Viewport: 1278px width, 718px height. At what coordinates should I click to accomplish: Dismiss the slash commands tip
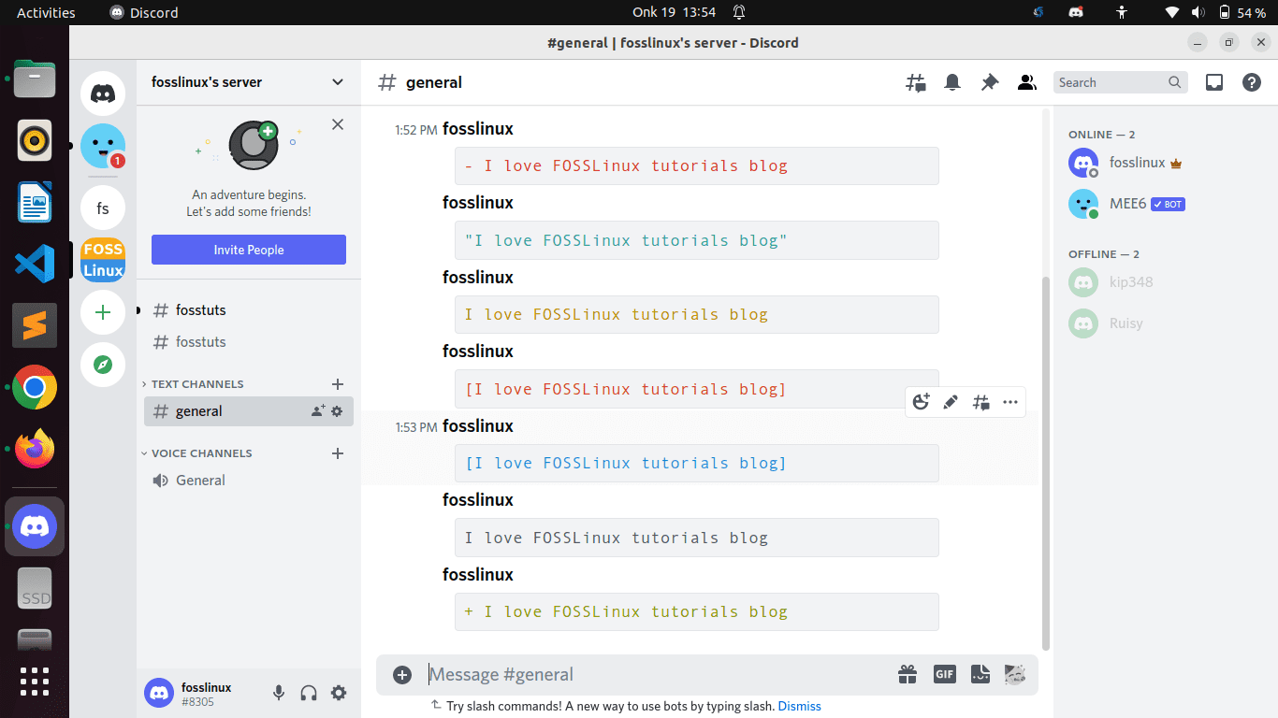pyautogui.click(x=799, y=707)
